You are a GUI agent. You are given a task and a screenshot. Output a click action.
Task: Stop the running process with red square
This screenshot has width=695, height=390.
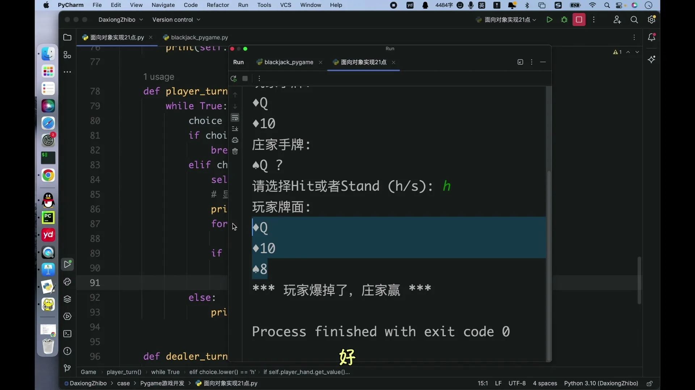579,20
